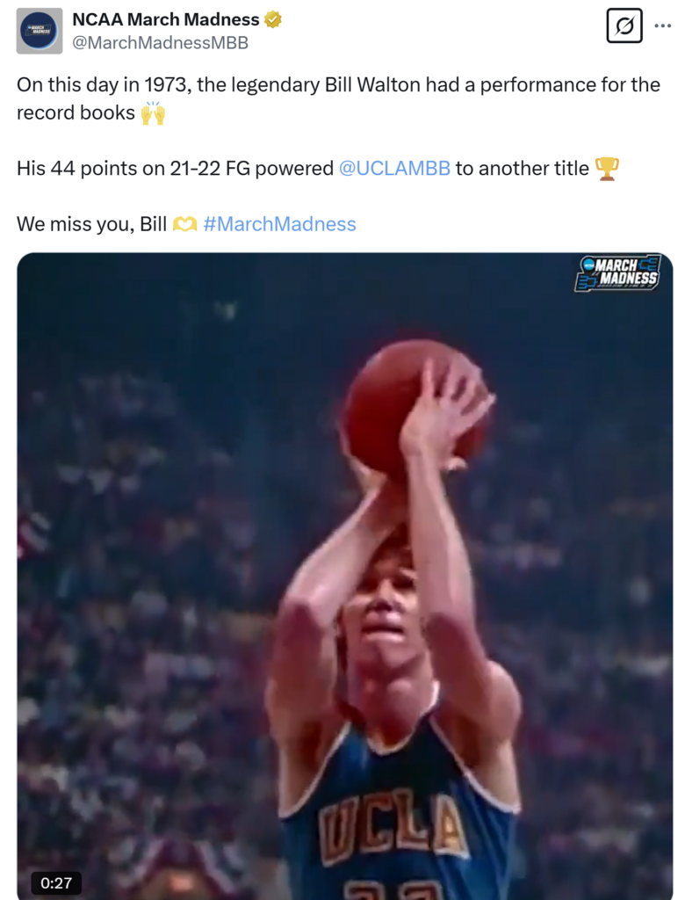Click the March Madness watermark logo
The width and height of the screenshot is (685, 900).
[x=618, y=273]
